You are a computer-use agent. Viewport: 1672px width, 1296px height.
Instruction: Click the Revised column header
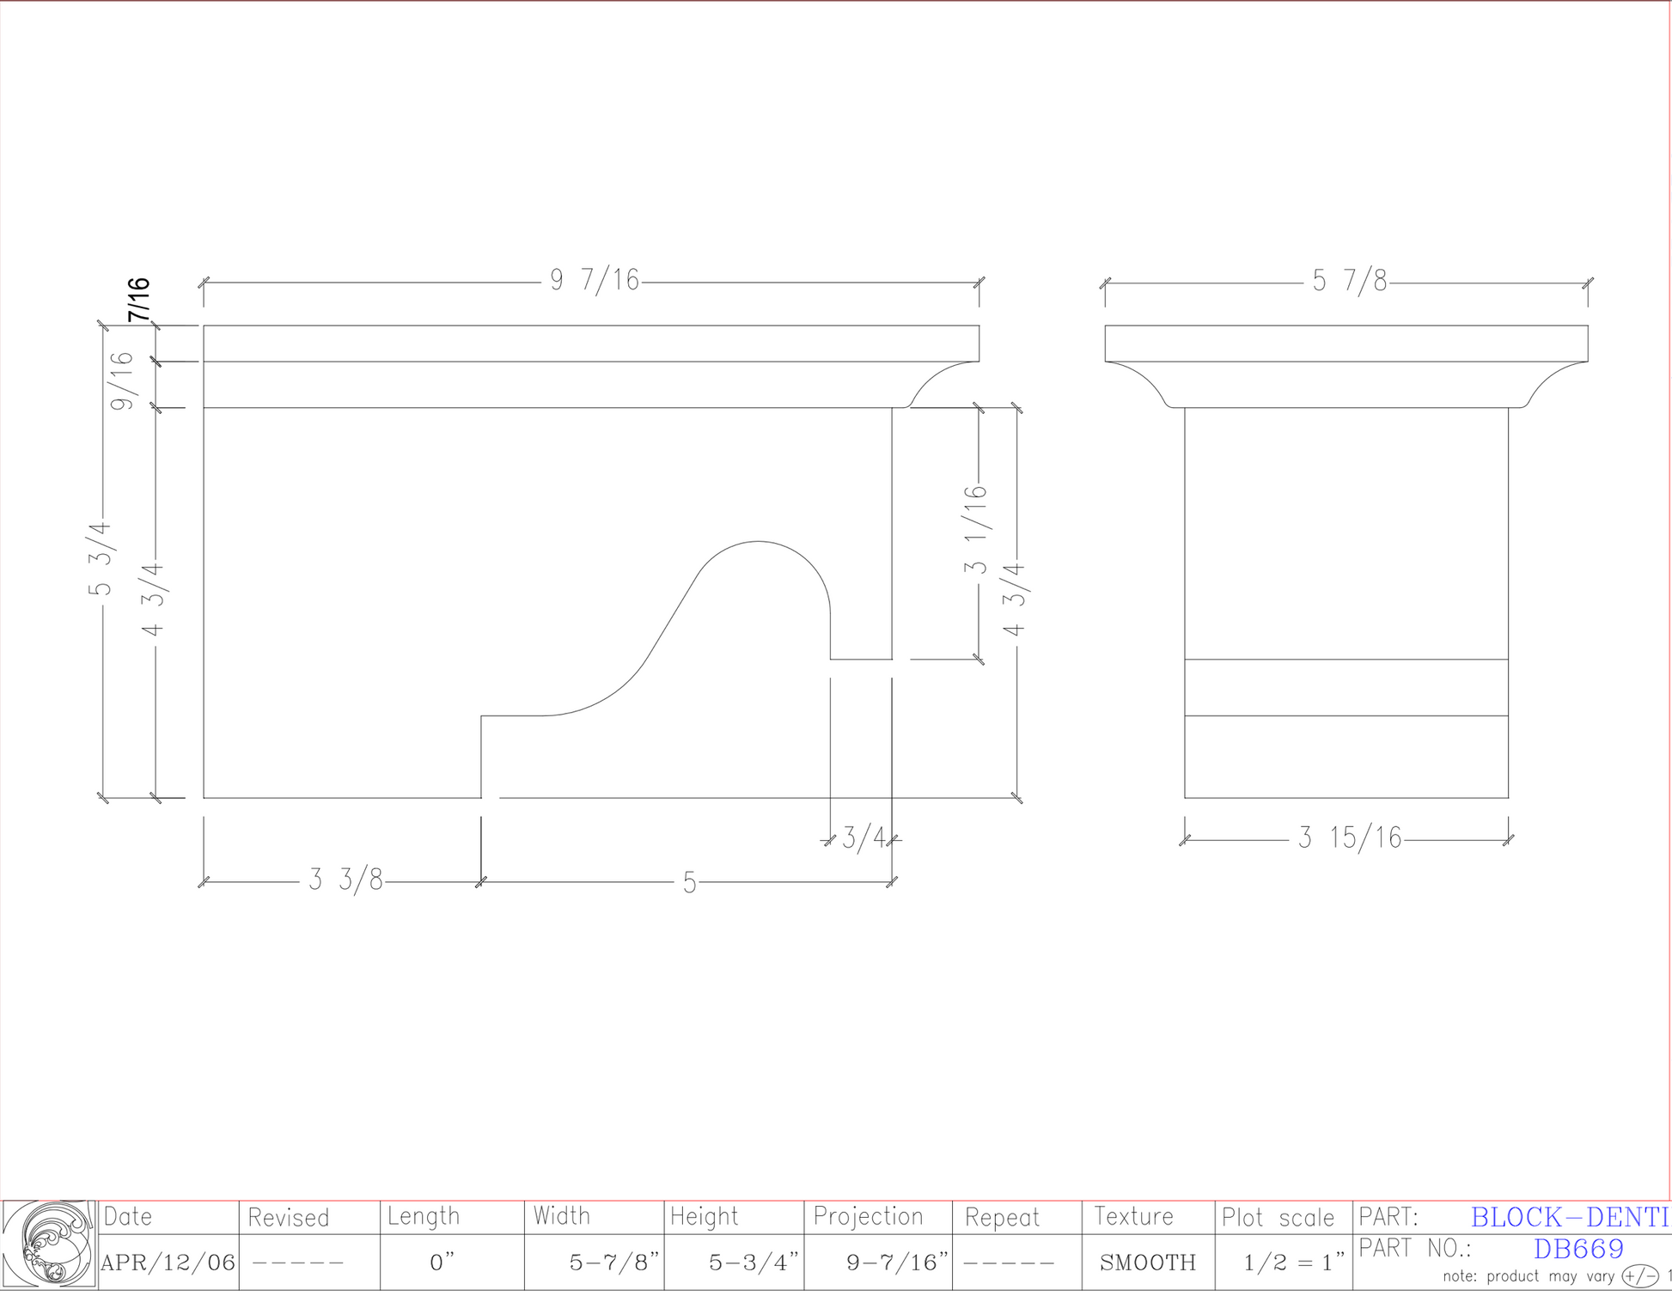288,1218
